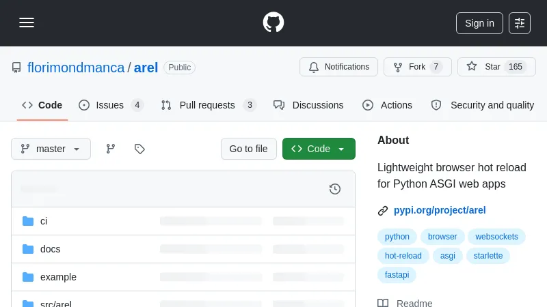The width and height of the screenshot is (547, 307).
Task: Expand the green Code dropdown
Action: [319, 149]
